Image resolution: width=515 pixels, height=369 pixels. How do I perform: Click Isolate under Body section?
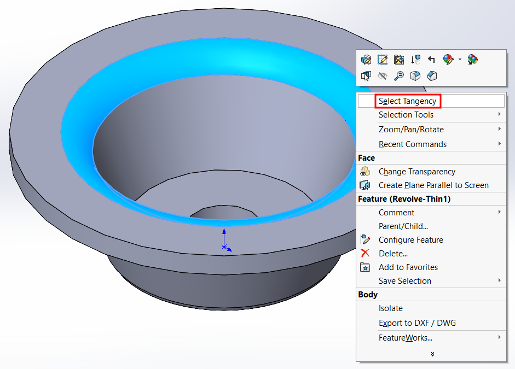pos(390,308)
